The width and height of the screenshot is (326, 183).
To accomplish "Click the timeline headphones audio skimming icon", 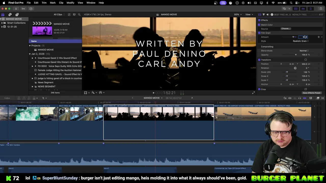I will click(x=300, y=98).
